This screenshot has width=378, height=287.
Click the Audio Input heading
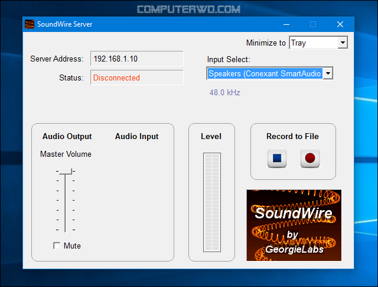(x=136, y=137)
